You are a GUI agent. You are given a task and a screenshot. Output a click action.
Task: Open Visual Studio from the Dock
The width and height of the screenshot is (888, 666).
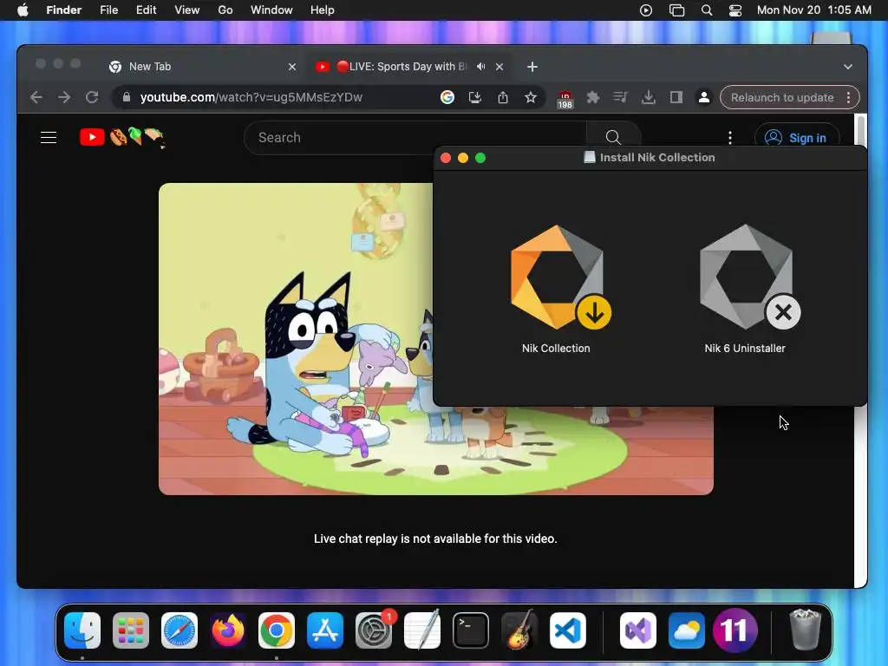tap(638, 630)
